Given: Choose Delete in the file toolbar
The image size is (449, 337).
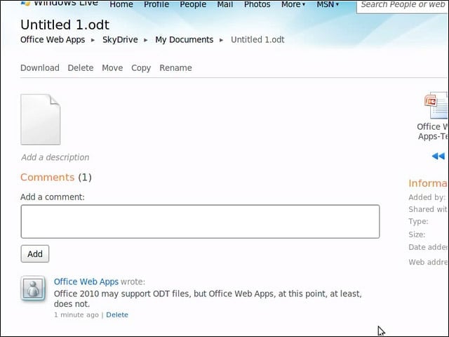Looking at the screenshot, I should point(81,68).
